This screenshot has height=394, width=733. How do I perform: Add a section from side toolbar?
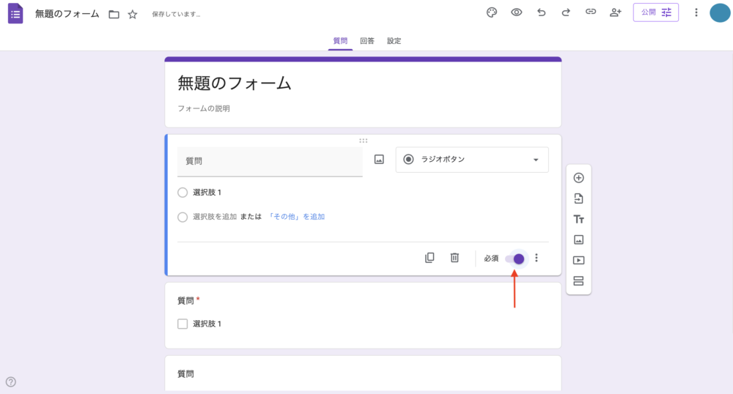[579, 281]
